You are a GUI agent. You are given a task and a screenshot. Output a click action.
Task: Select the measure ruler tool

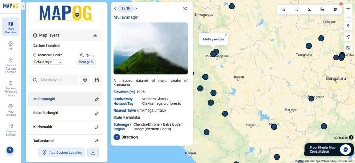[322, 9]
